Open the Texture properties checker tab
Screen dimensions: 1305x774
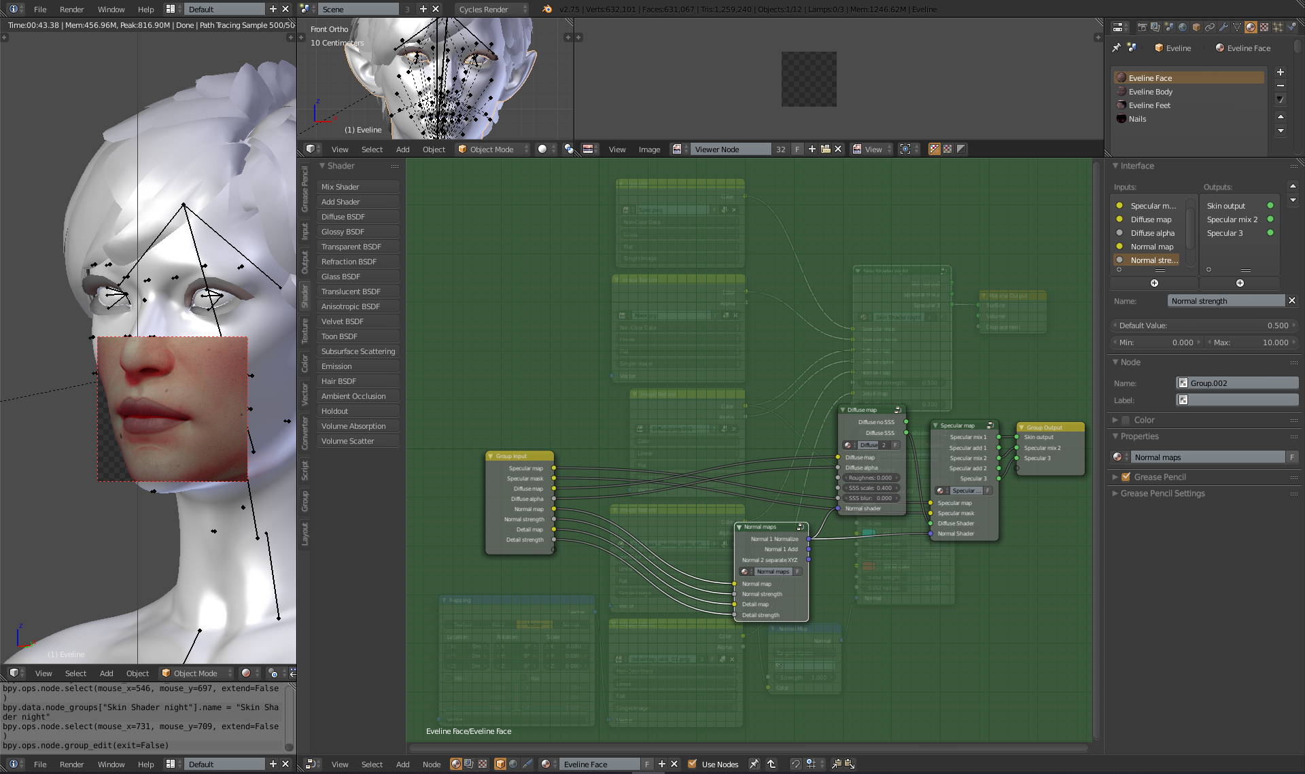pos(1264,27)
